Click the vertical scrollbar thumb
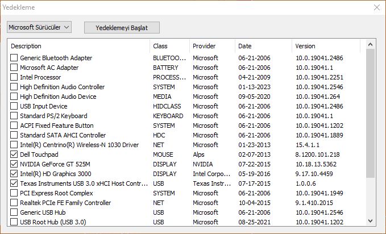Screen dimensions: 386x234 370,113
